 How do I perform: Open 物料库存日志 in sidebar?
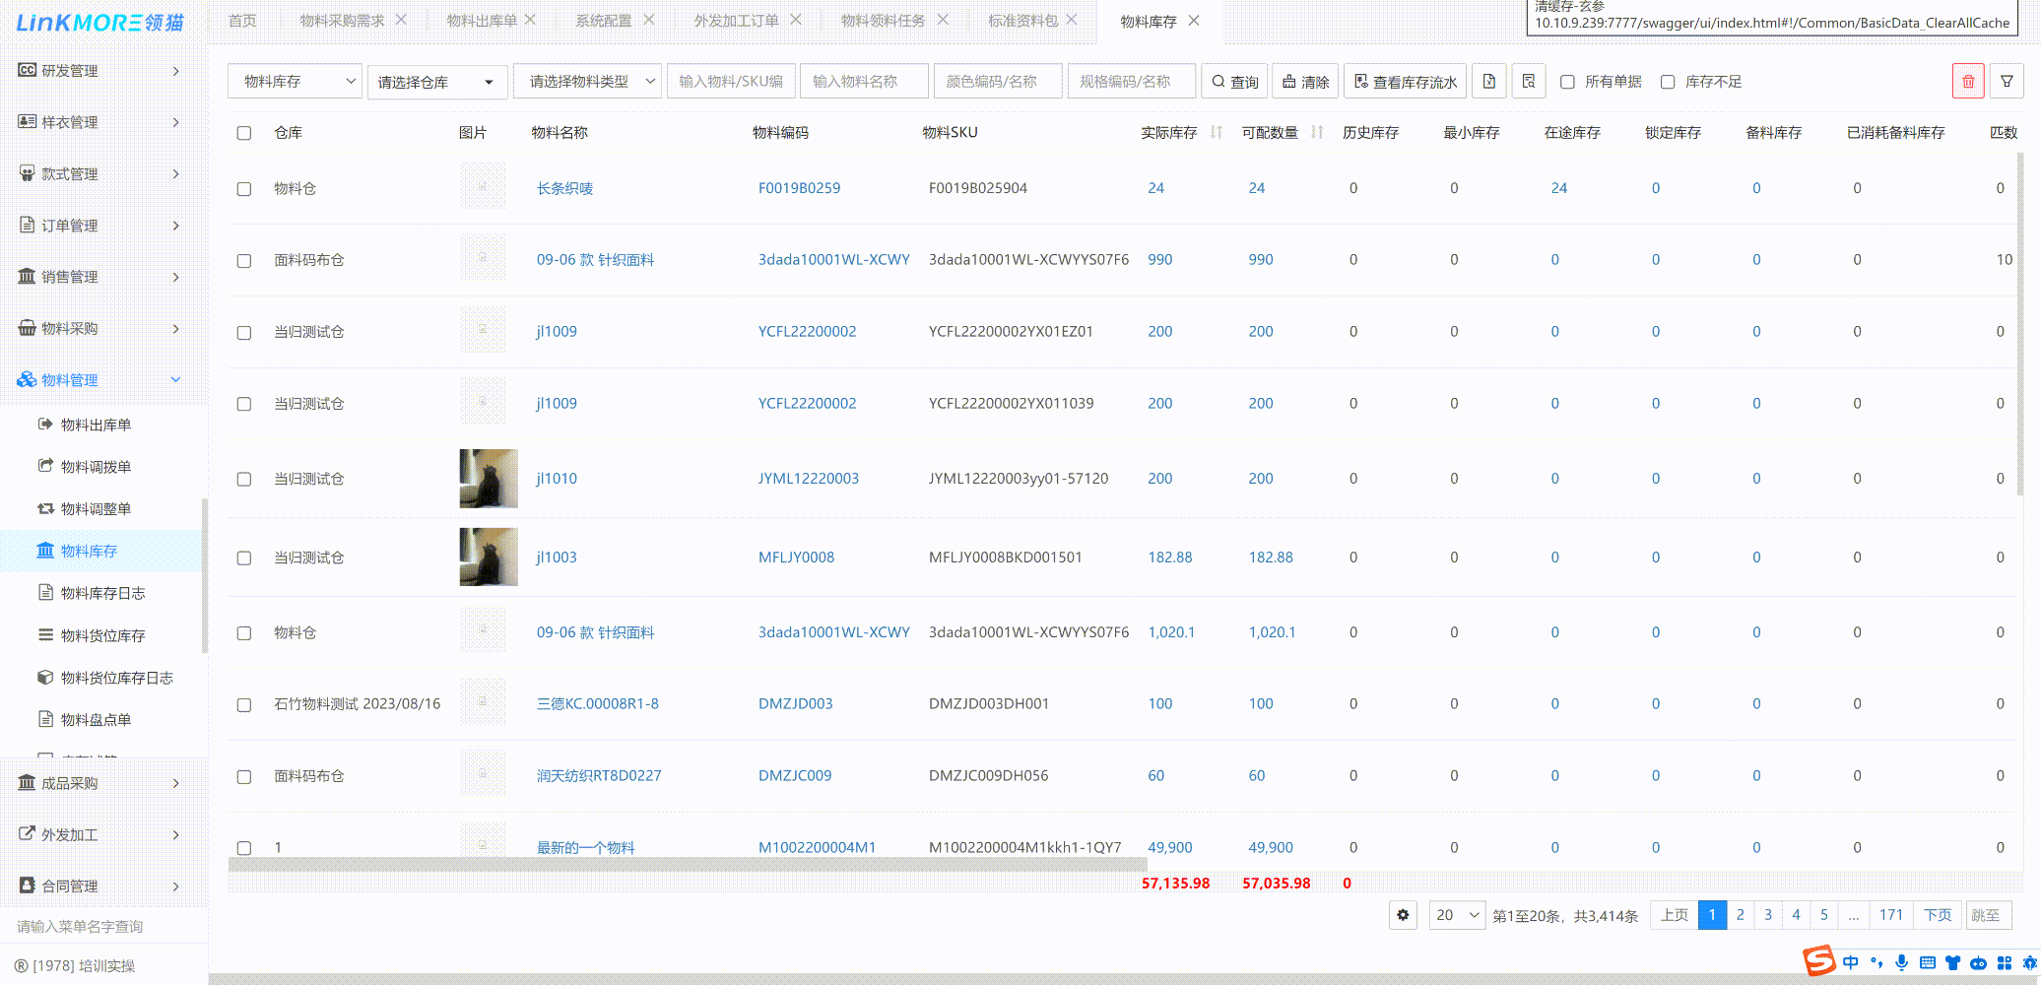(102, 593)
